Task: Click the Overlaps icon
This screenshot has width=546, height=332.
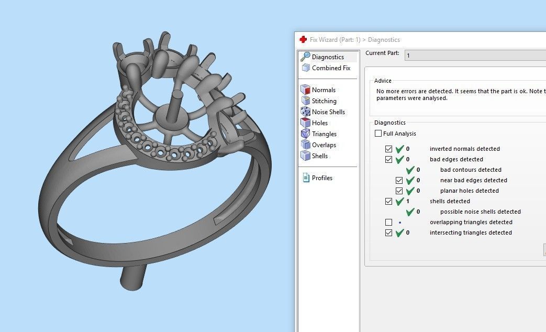Action: coord(305,145)
